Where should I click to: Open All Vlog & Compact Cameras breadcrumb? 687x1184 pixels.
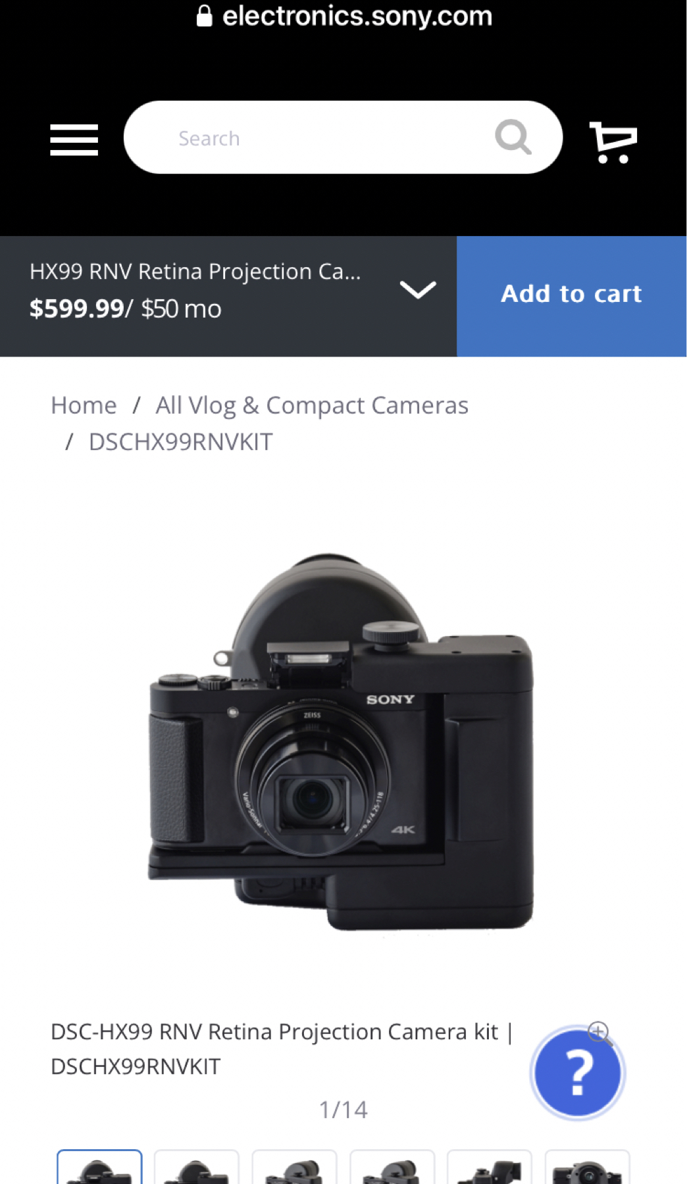[312, 406]
